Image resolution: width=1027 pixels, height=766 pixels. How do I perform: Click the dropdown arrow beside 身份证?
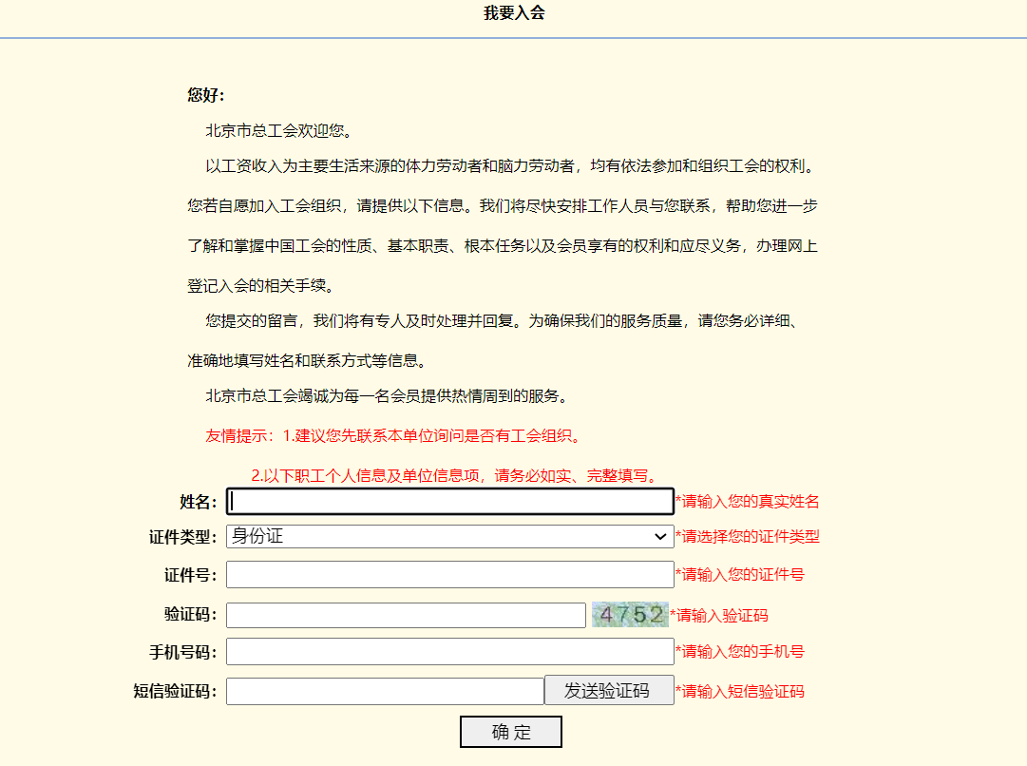pyautogui.click(x=663, y=537)
